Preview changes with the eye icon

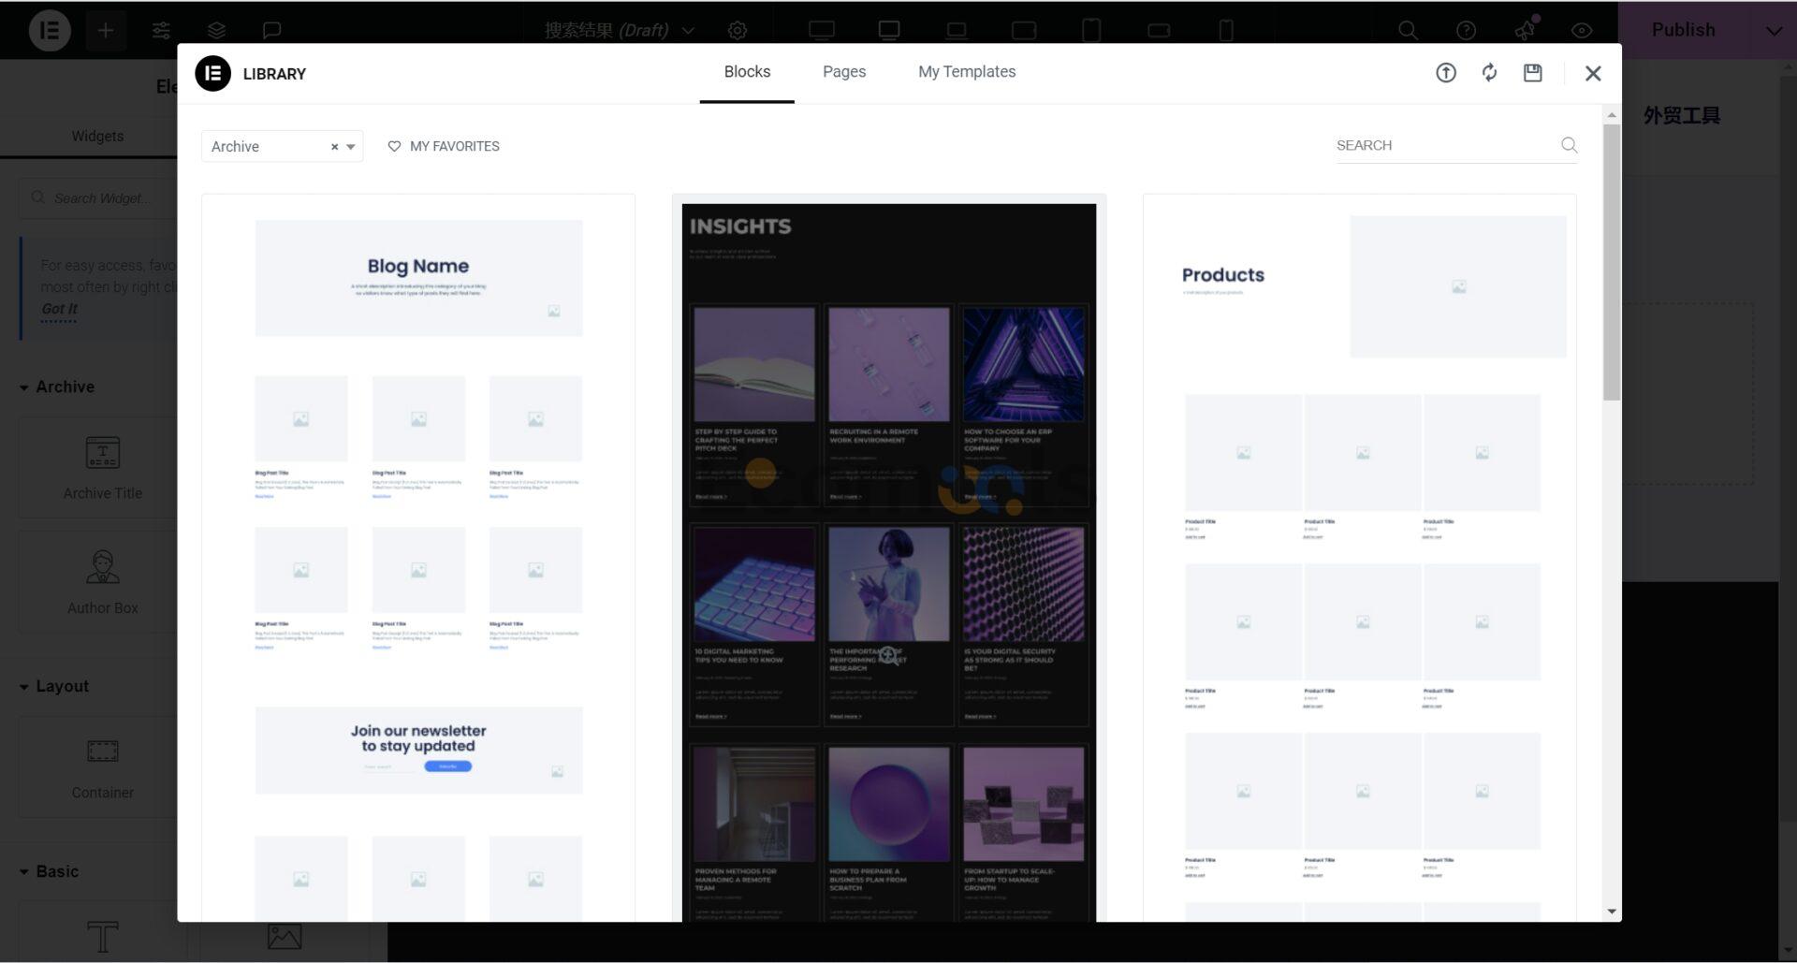[x=1582, y=30]
